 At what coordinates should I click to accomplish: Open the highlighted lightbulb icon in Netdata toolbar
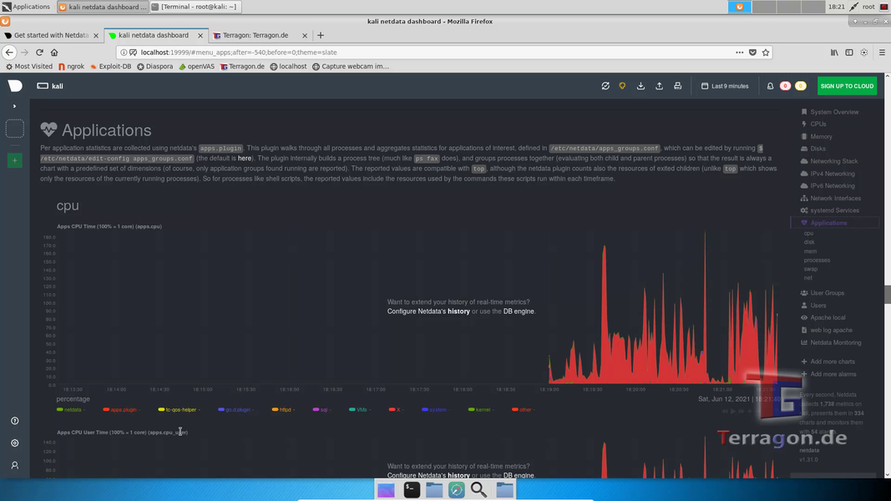(x=622, y=86)
